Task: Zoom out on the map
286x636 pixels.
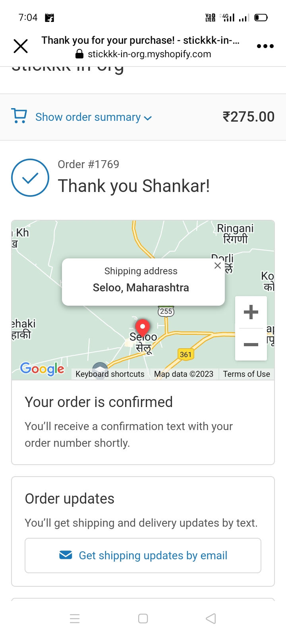Action: [x=251, y=345]
